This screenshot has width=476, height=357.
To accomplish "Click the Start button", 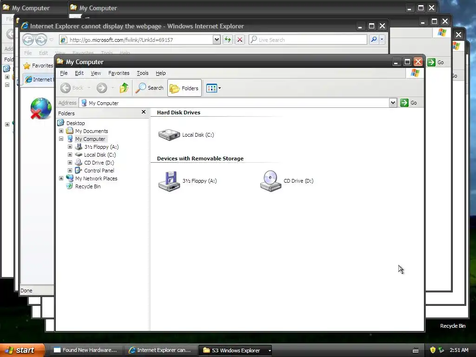I will tap(22, 350).
